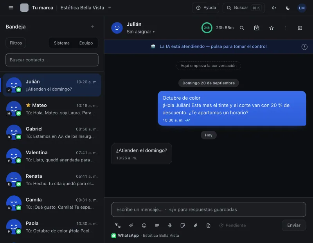Expand the Estética Bella Vista workspace dropdown
The image size is (313, 243).
(x=86, y=8)
